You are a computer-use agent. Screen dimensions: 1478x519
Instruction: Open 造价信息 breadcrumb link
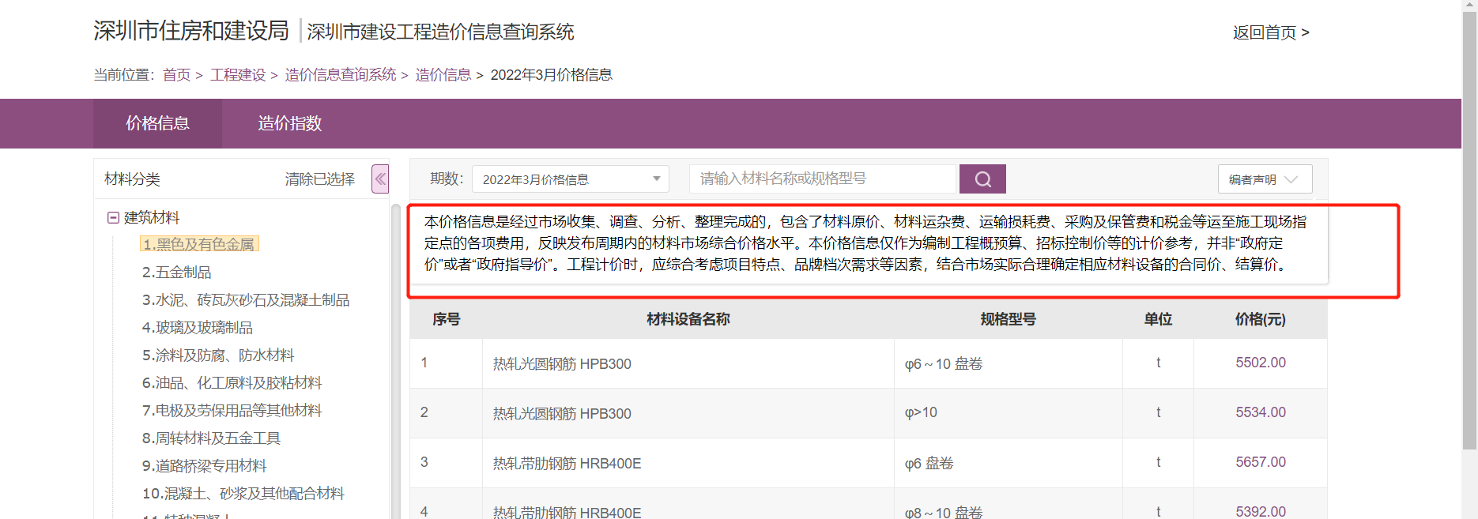pos(443,75)
